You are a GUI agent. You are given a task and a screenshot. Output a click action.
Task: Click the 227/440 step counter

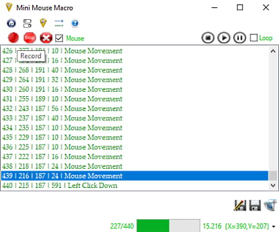[x=122, y=226]
